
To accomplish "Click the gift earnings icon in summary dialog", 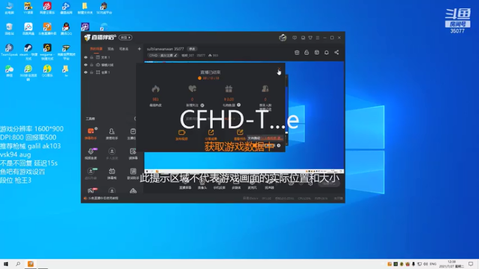I will pyautogui.click(x=229, y=89).
